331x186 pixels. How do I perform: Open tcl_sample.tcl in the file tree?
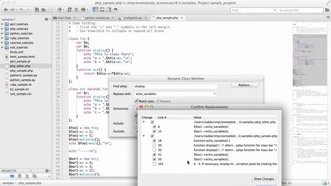tap(19, 89)
